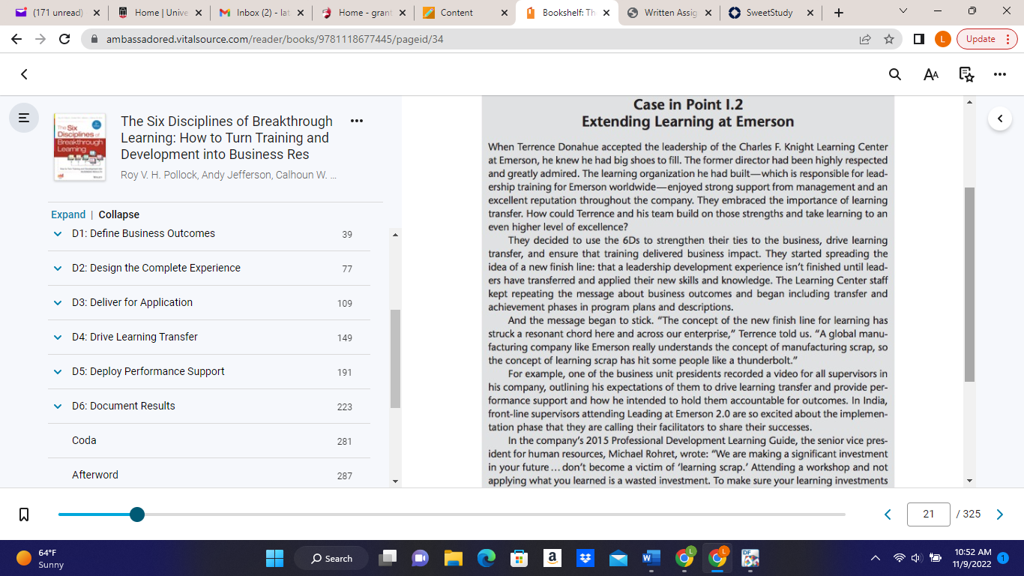Open the font size settings (AA) icon
The image size is (1024, 576).
(931, 74)
